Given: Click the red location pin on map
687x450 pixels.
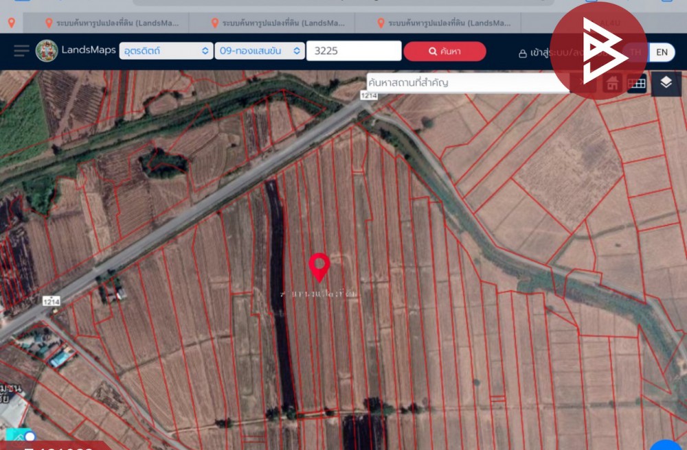Looking at the screenshot, I should pos(319,267).
